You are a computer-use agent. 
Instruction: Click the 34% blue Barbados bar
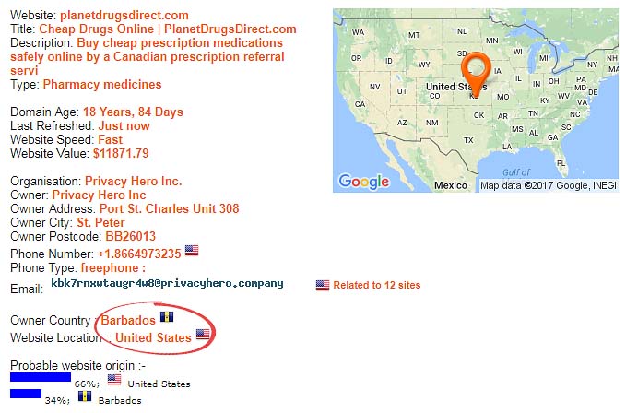click(x=26, y=394)
